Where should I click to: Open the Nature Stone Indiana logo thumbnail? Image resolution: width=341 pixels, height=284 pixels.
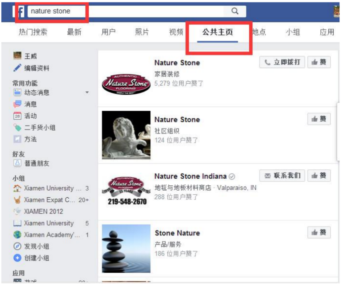click(x=126, y=191)
